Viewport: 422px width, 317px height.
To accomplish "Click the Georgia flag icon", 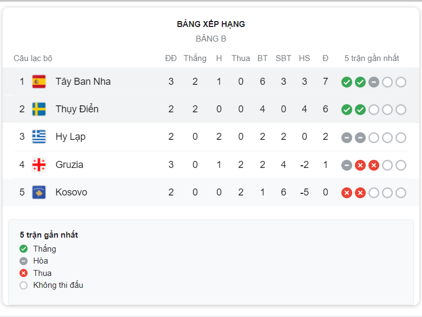I will click(x=39, y=165).
